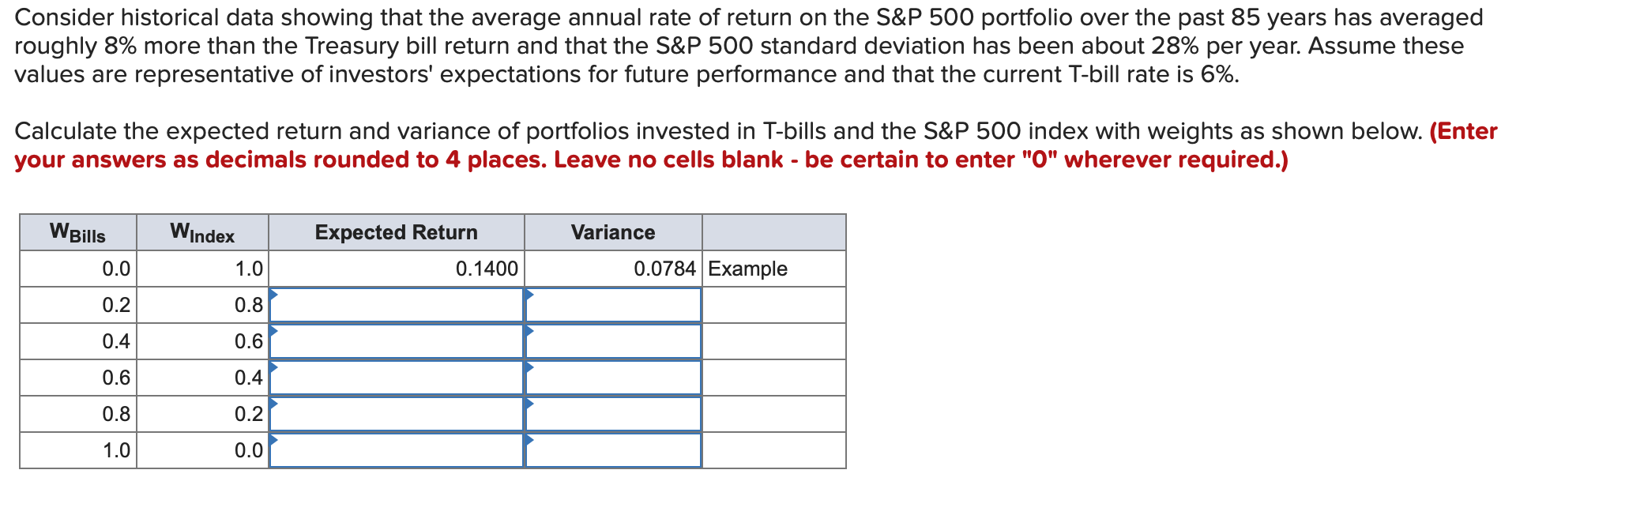Click Expected Return cell for 0.2 bills row
1629x515 pixels.
397,305
